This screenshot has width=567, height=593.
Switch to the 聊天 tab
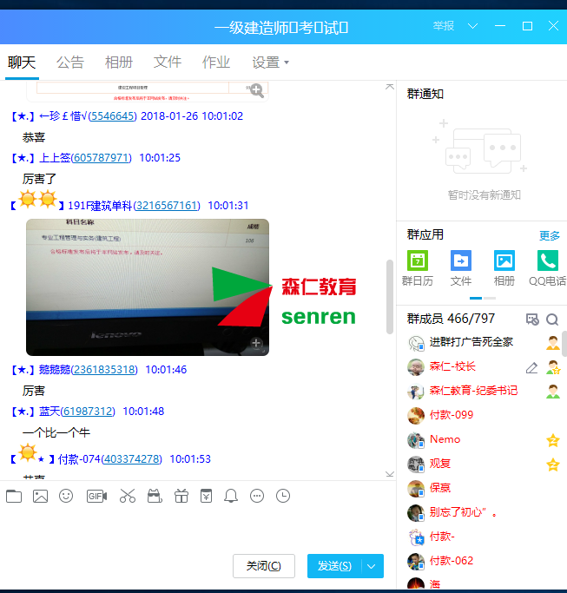(22, 63)
